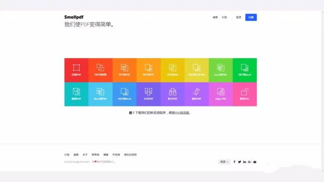Image resolution: width=324 pixels, height=182 pixels.
Task: Open 价格 in the top header menu
Action: 224,18
